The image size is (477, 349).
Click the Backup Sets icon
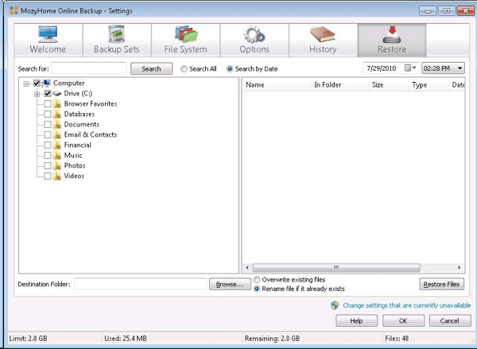(116, 33)
